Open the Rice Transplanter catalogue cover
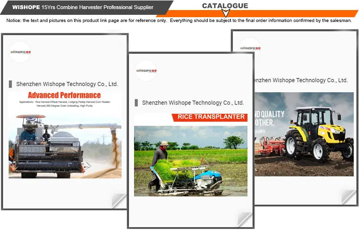This screenshot has width=359, height=239. (191, 140)
